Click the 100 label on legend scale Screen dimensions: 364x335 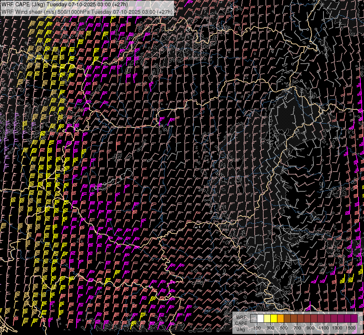pyautogui.click(x=257, y=328)
